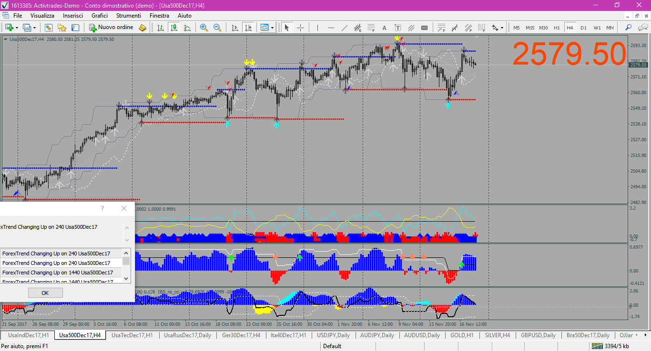Select the text 'A' tool

click(385, 28)
